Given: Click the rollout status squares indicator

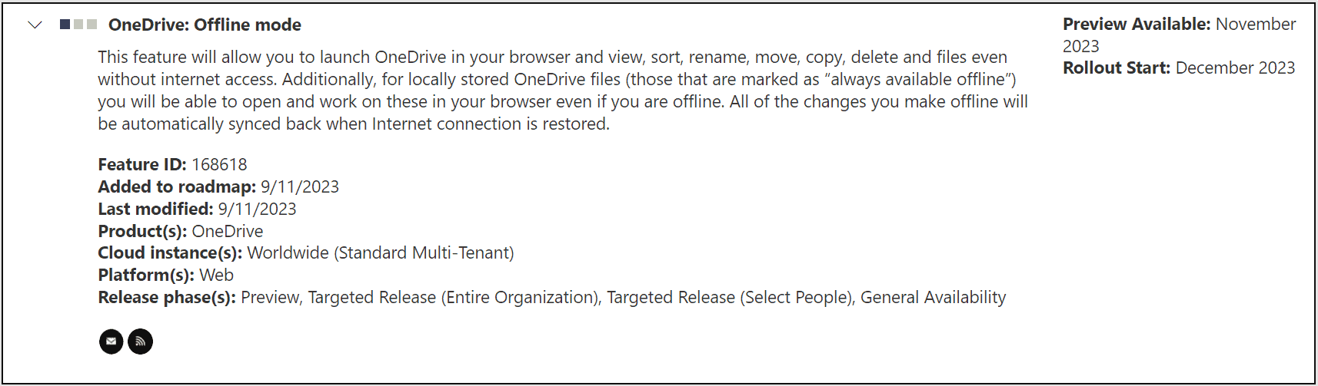Looking at the screenshot, I should [x=78, y=25].
